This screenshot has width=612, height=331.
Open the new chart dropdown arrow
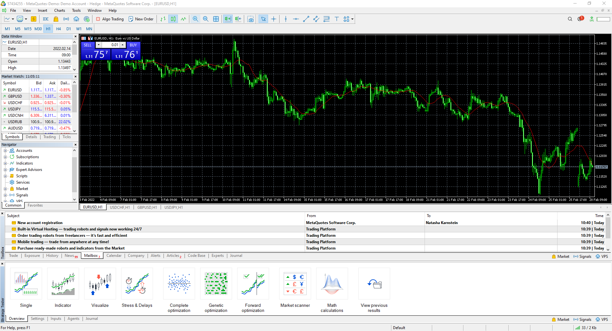click(x=13, y=19)
